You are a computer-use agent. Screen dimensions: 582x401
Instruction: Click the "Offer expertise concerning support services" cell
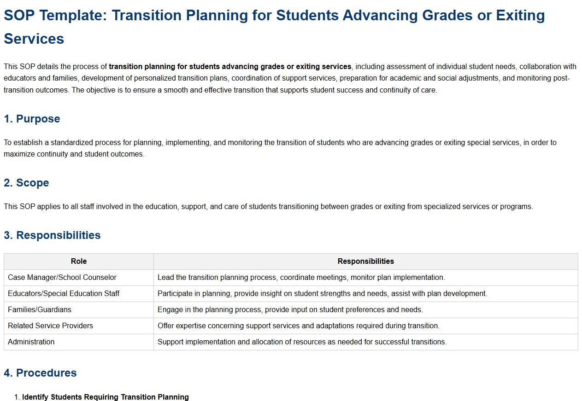(x=298, y=326)
